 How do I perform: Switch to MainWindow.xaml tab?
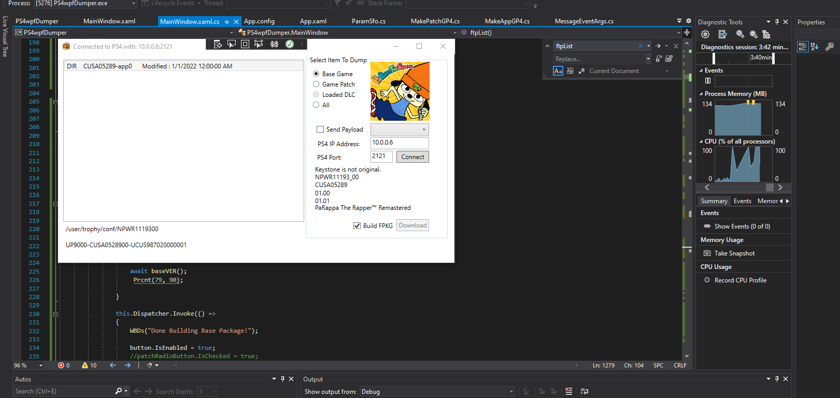click(x=109, y=21)
